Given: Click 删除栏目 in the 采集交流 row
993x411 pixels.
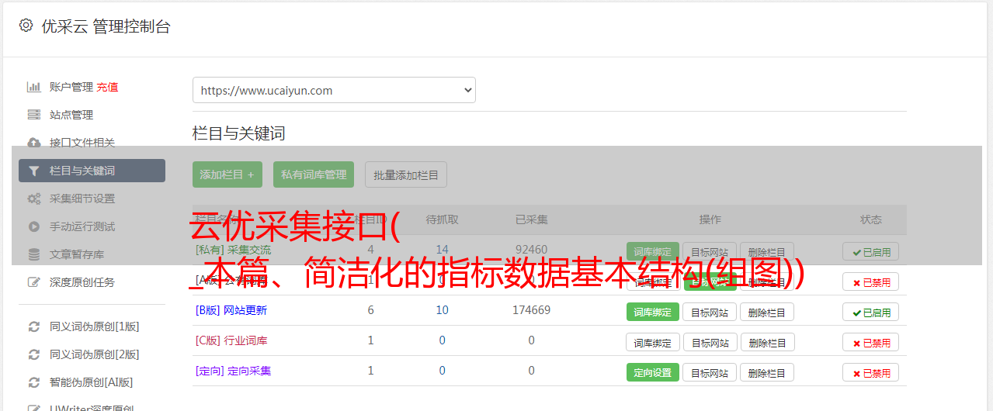Looking at the screenshot, I should (x=767, y=251).
